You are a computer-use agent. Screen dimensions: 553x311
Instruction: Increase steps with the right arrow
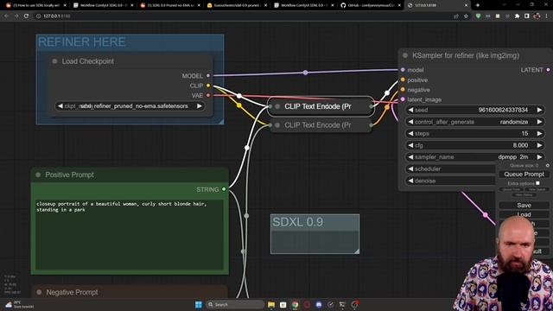coord(539,134)
